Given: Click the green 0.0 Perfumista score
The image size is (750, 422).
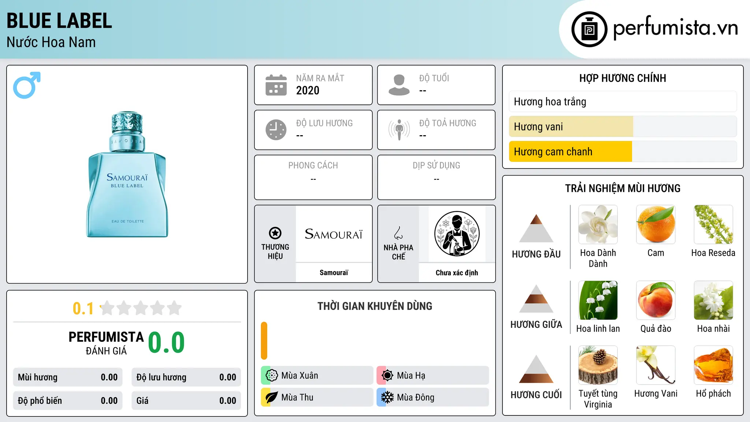Looking at the screenshot, I should [166, 343].
